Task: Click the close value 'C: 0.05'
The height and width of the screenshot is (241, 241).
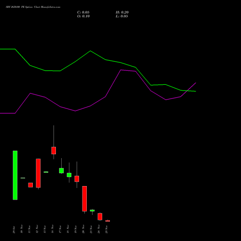Action: point(83,13)
